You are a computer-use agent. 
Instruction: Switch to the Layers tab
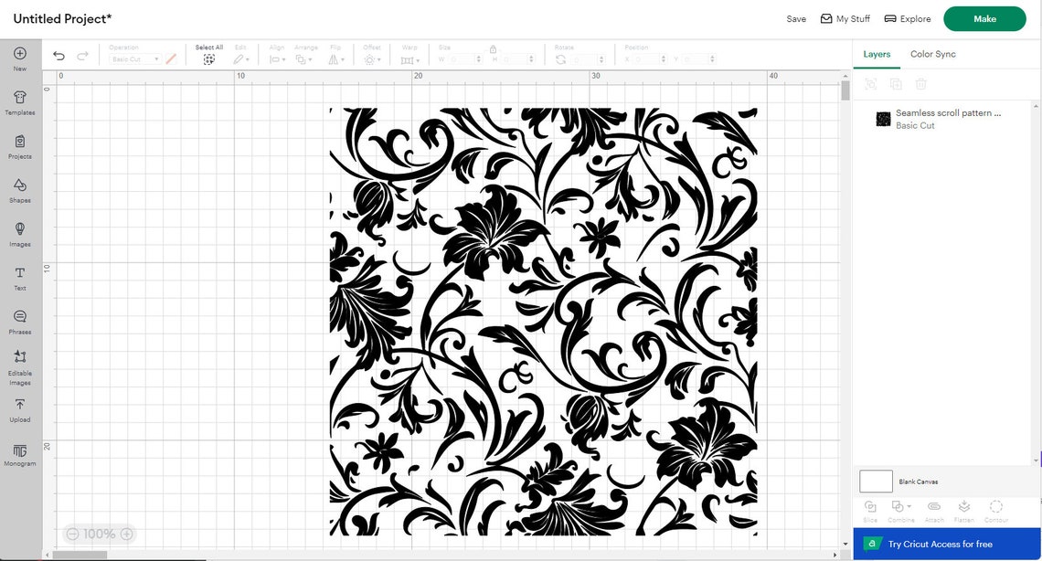coord(876,54)
